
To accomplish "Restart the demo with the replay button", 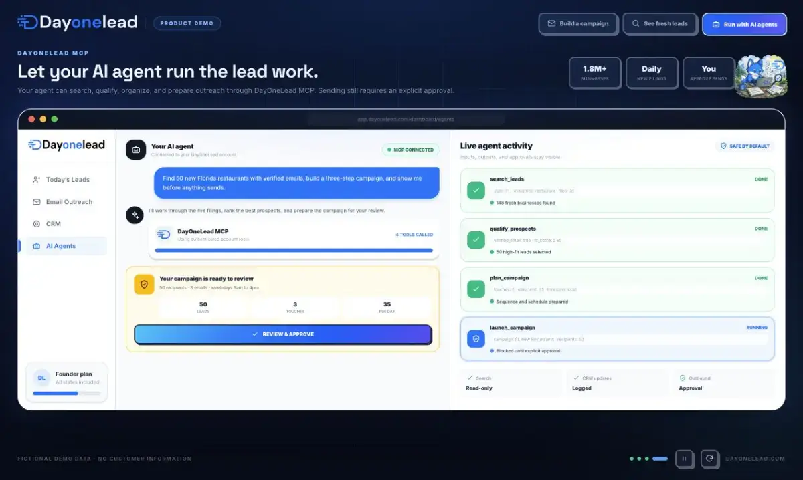I will click(x=710, y=459).
